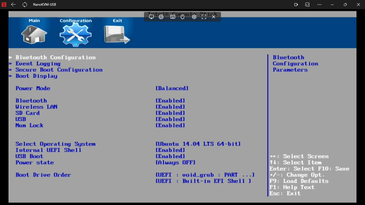
Task: Click the mouse icon in floating toolbar
Action: tap(182, 17)
